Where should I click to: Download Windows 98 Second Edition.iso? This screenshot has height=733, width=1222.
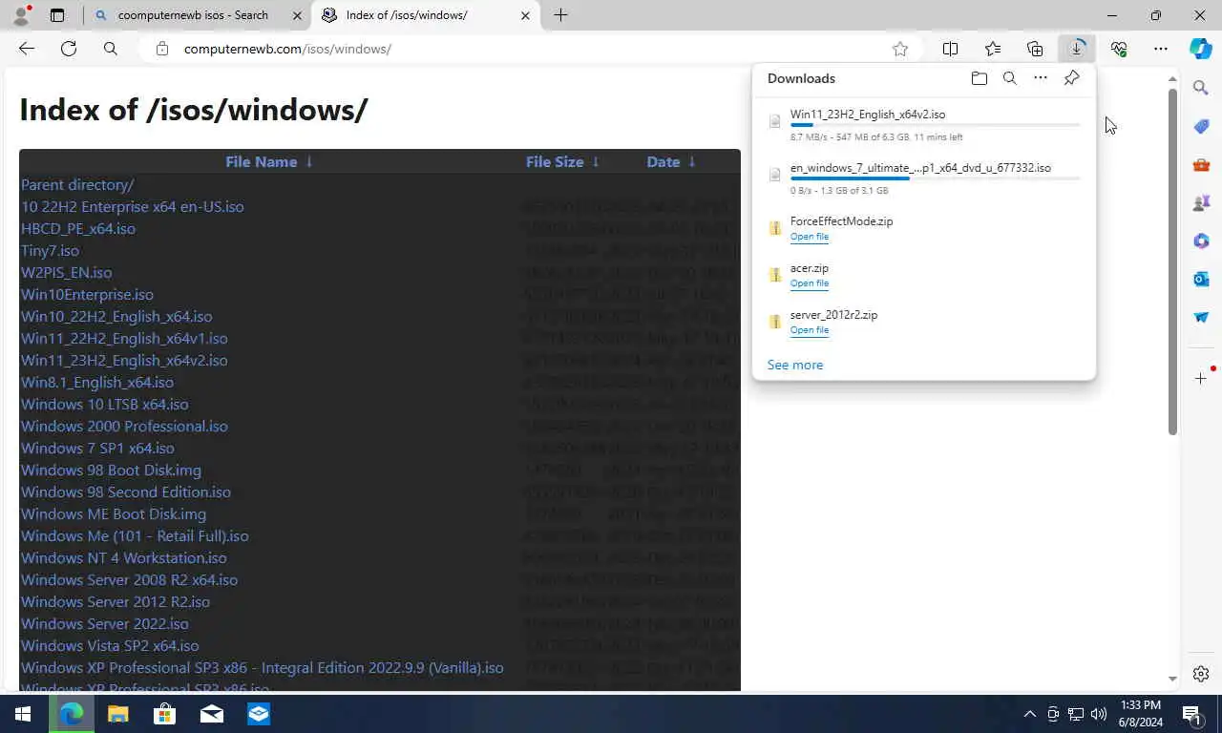(x=126, y=492)
